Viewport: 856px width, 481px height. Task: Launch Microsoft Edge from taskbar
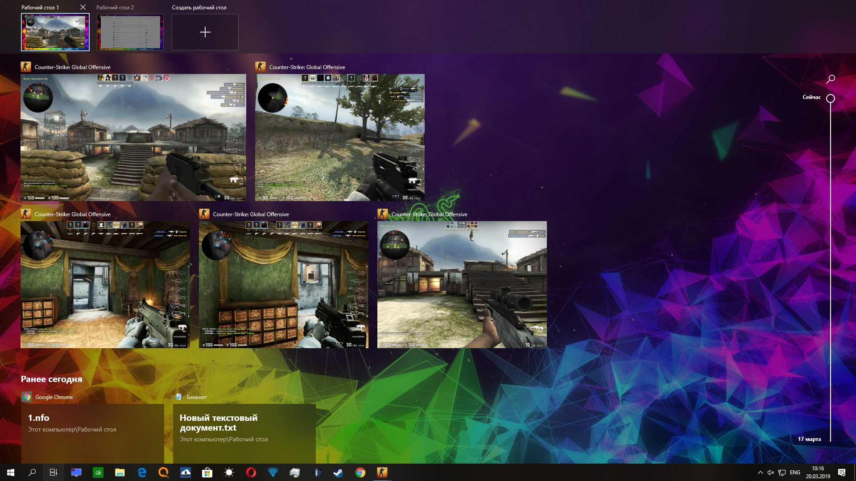coord(142,473)
